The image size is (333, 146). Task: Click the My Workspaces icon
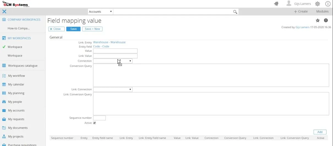[4, 38]
